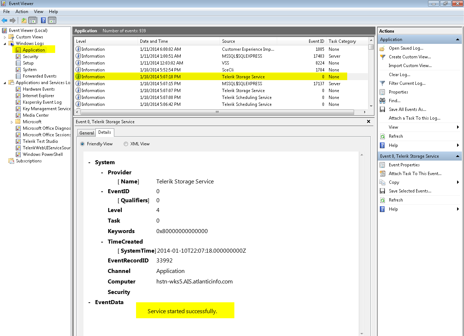This screenshot has height=336, width=464.
Task: Expand the Microsoft folder tree node
Action: pyautogui.click(x=12, y=122)
